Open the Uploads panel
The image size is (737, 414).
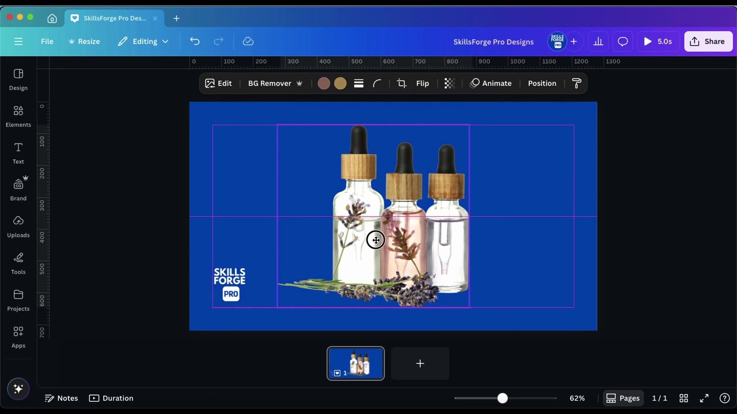pos(18,226)
